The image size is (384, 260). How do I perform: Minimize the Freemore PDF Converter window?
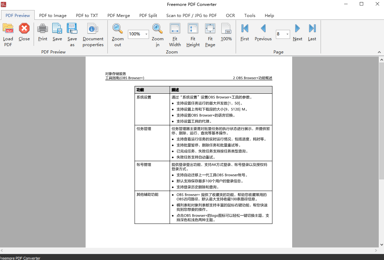(x=346, y=4)
